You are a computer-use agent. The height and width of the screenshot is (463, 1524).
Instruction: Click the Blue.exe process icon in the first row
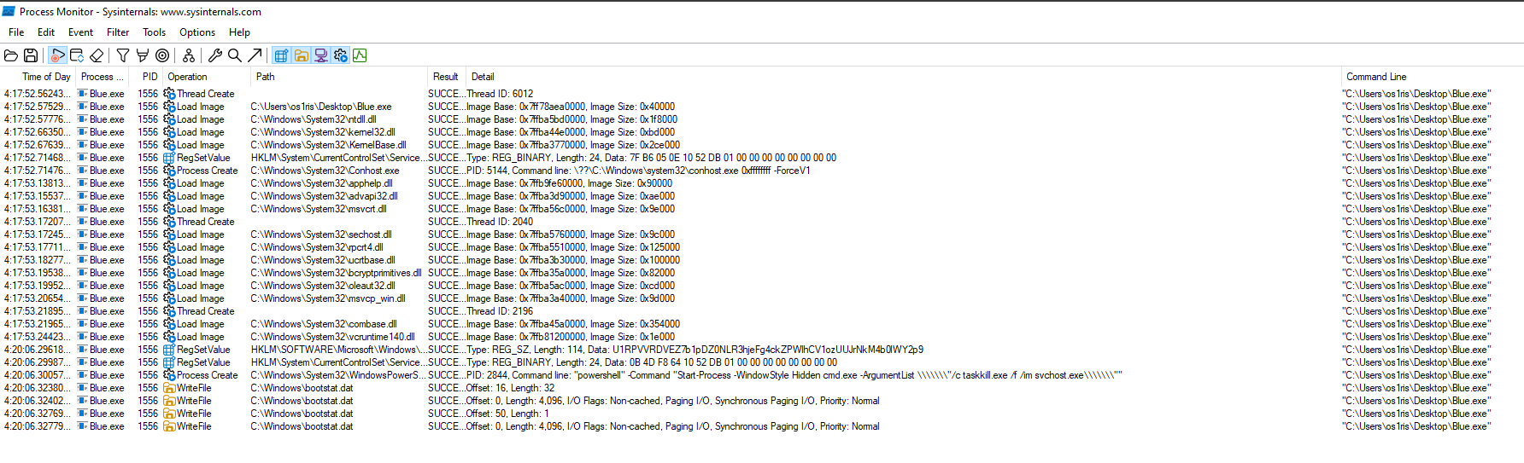pyautogui.click(x=83, y=94)
